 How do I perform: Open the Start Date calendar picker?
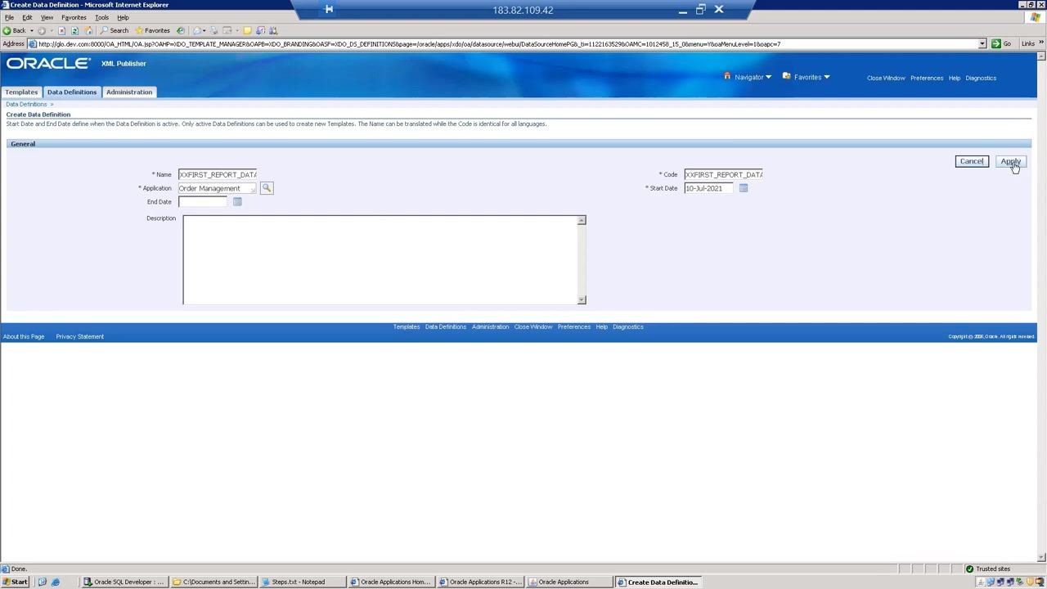(744, 188)
